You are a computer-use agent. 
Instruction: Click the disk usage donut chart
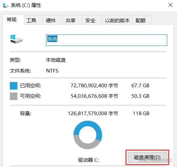(88, 135)
